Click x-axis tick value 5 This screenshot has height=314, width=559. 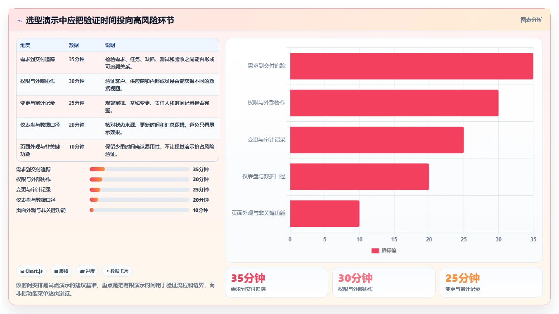point(325,239)
